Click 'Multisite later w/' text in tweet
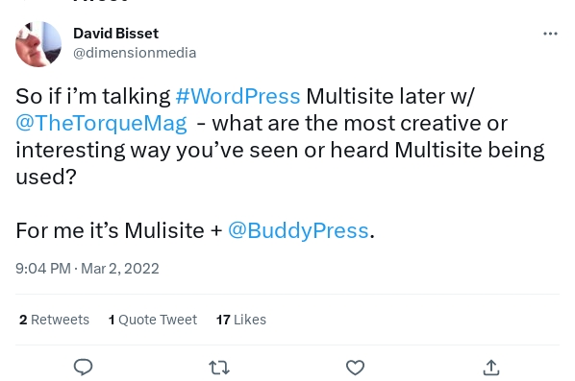Viewport: 575px width, 381px height. coord(390,96)
